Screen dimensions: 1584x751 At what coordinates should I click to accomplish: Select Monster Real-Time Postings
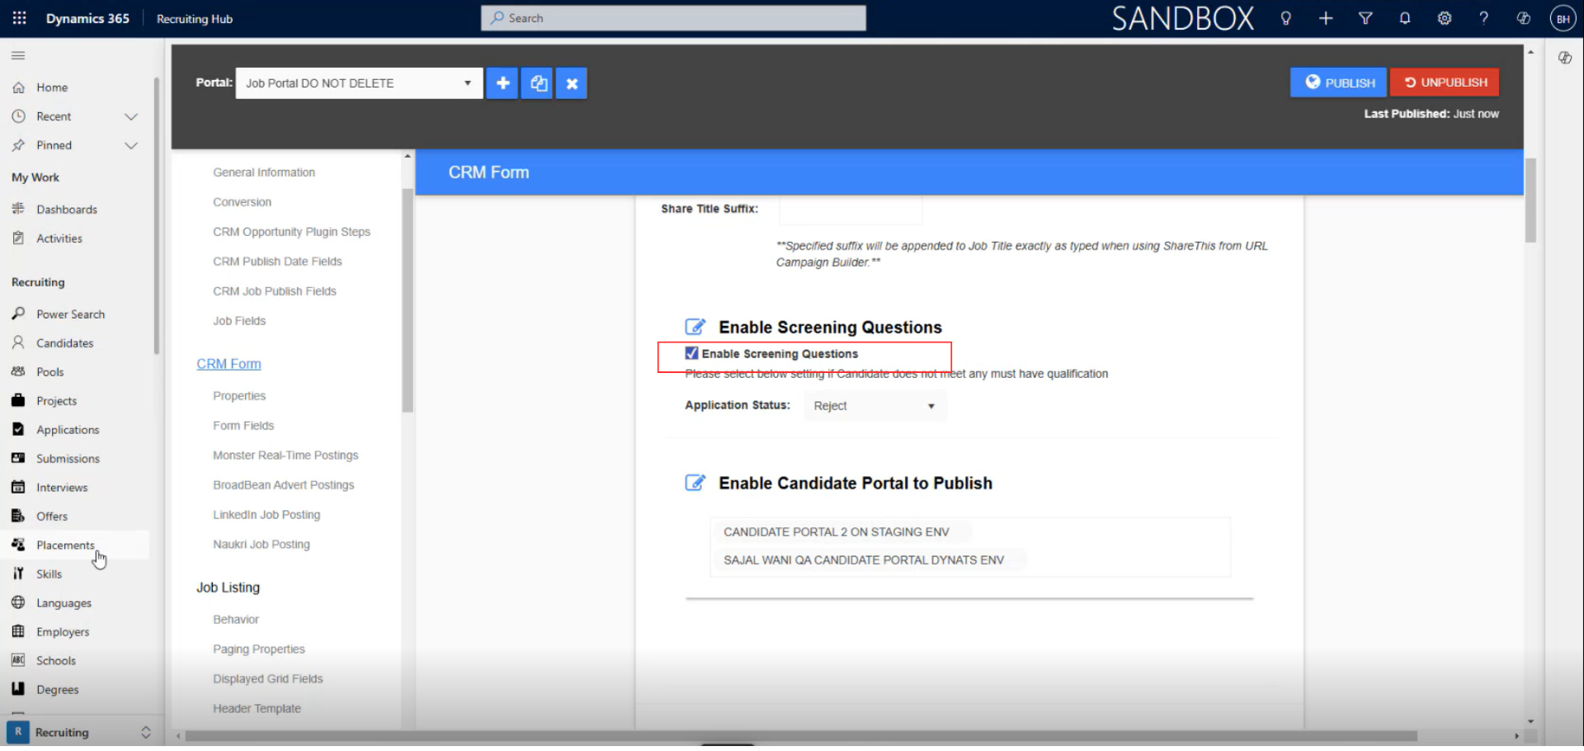click(x=285, y=456)
